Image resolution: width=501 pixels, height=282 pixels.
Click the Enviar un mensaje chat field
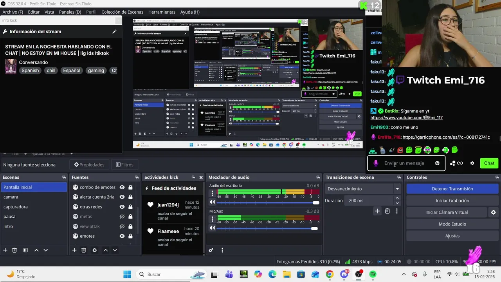point(406,163)
